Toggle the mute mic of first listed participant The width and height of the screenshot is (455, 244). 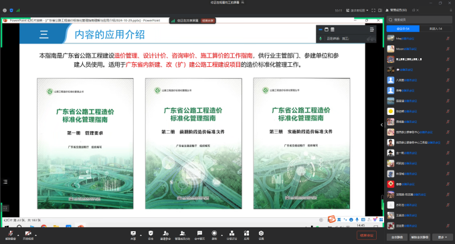pyautogui.click(x=448, y=39)
